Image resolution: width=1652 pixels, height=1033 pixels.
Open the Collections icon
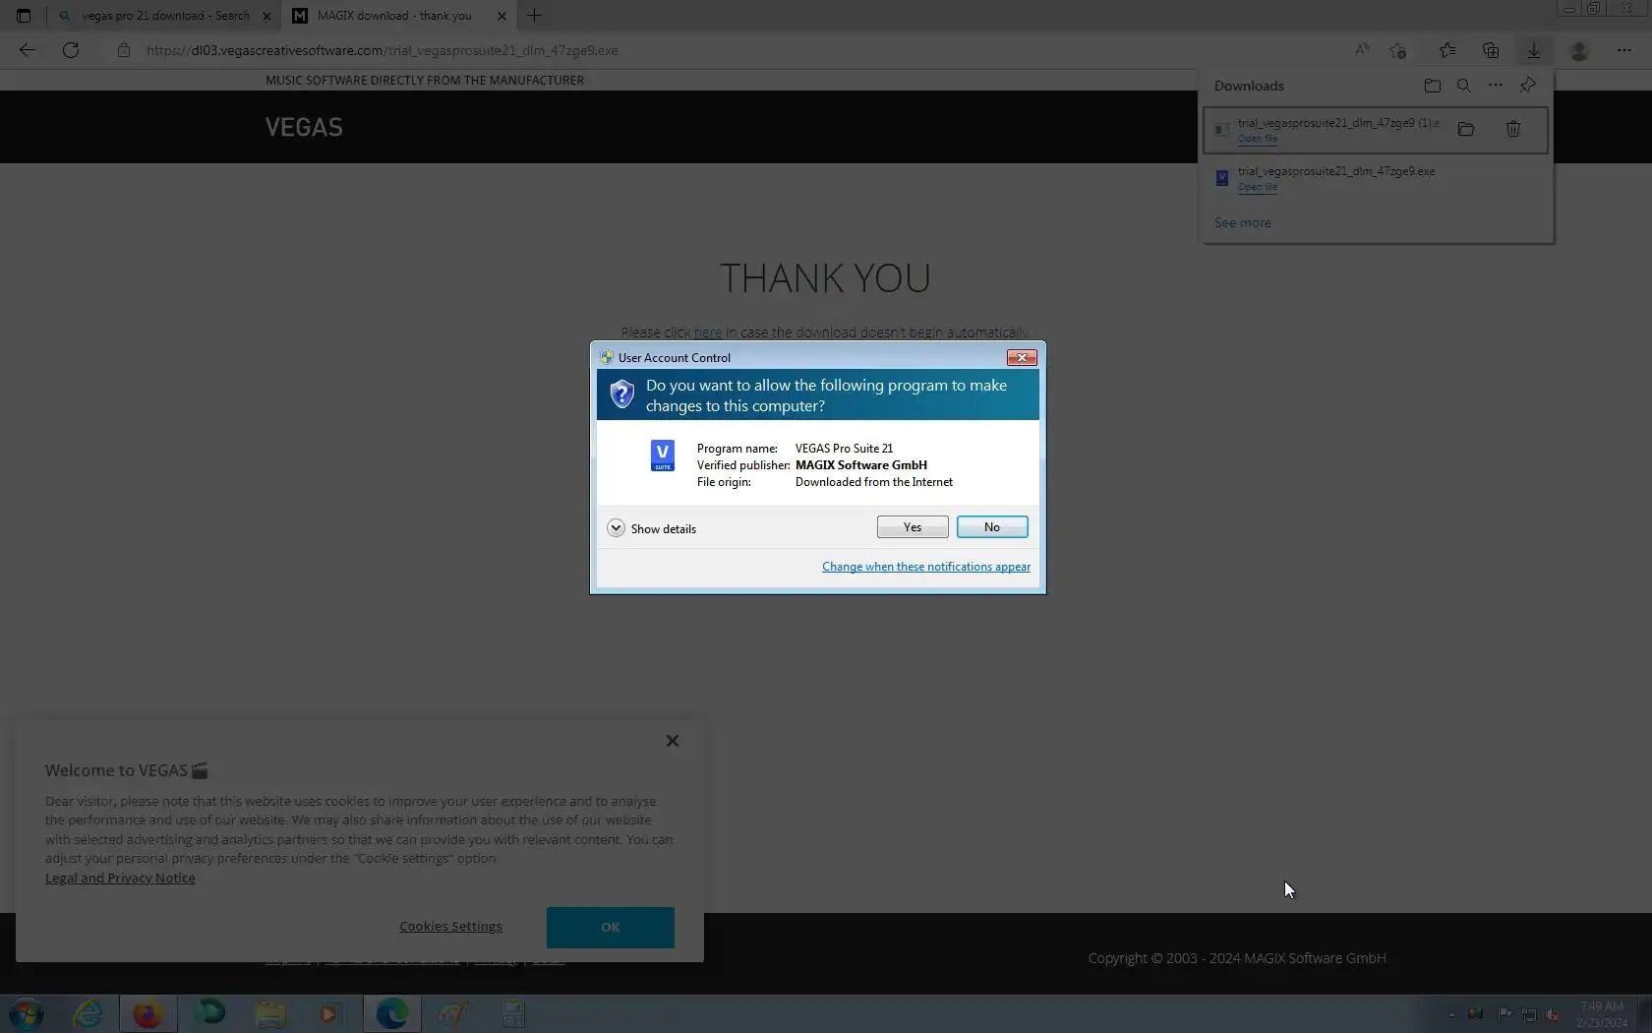click(1491, 50)
